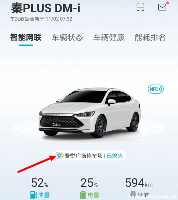Tap the 25% battery level reading

point(89,183)
